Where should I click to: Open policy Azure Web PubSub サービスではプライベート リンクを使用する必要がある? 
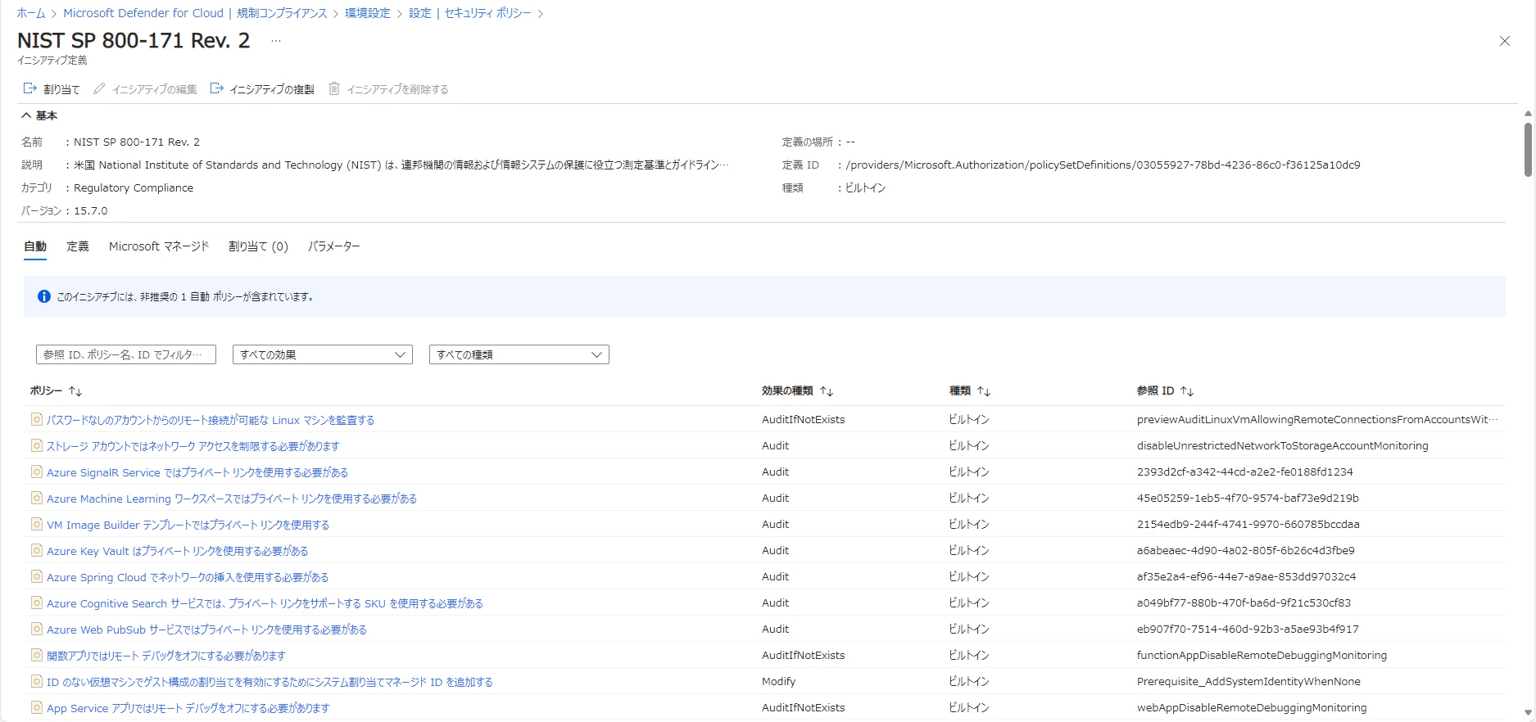[x=206, y=629]
